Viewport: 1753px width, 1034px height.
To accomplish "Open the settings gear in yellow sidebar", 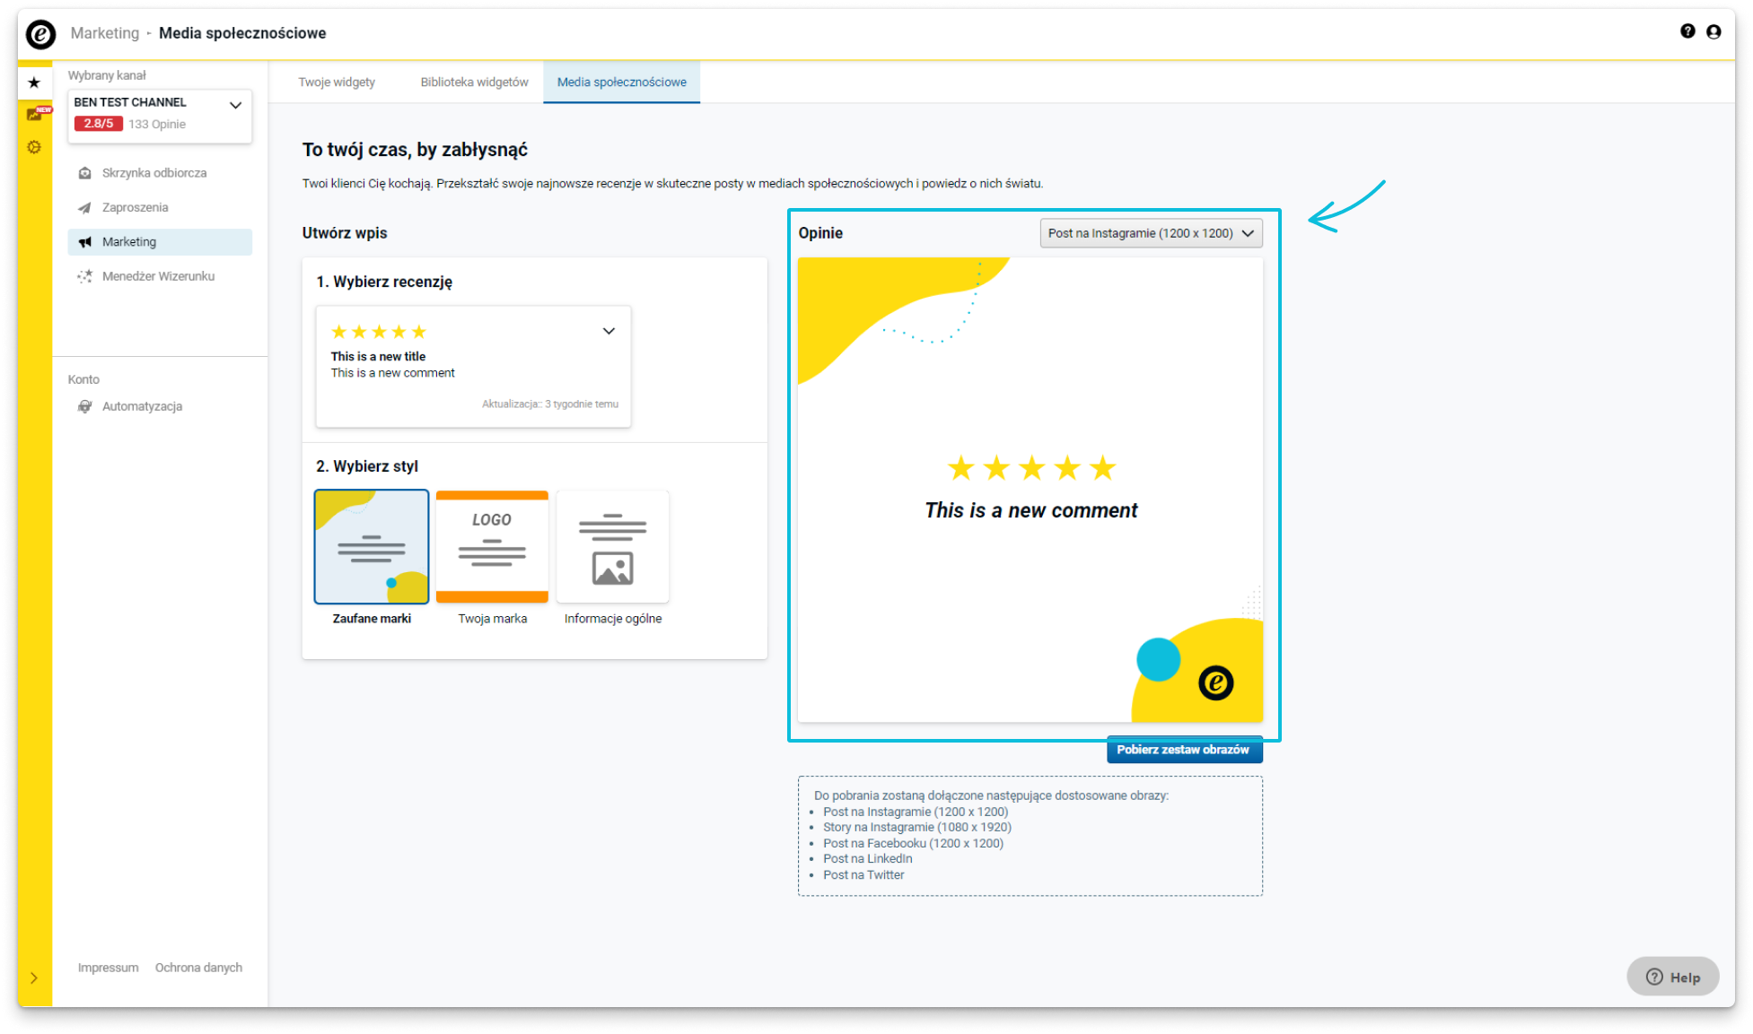I will [x=34, y=147].
